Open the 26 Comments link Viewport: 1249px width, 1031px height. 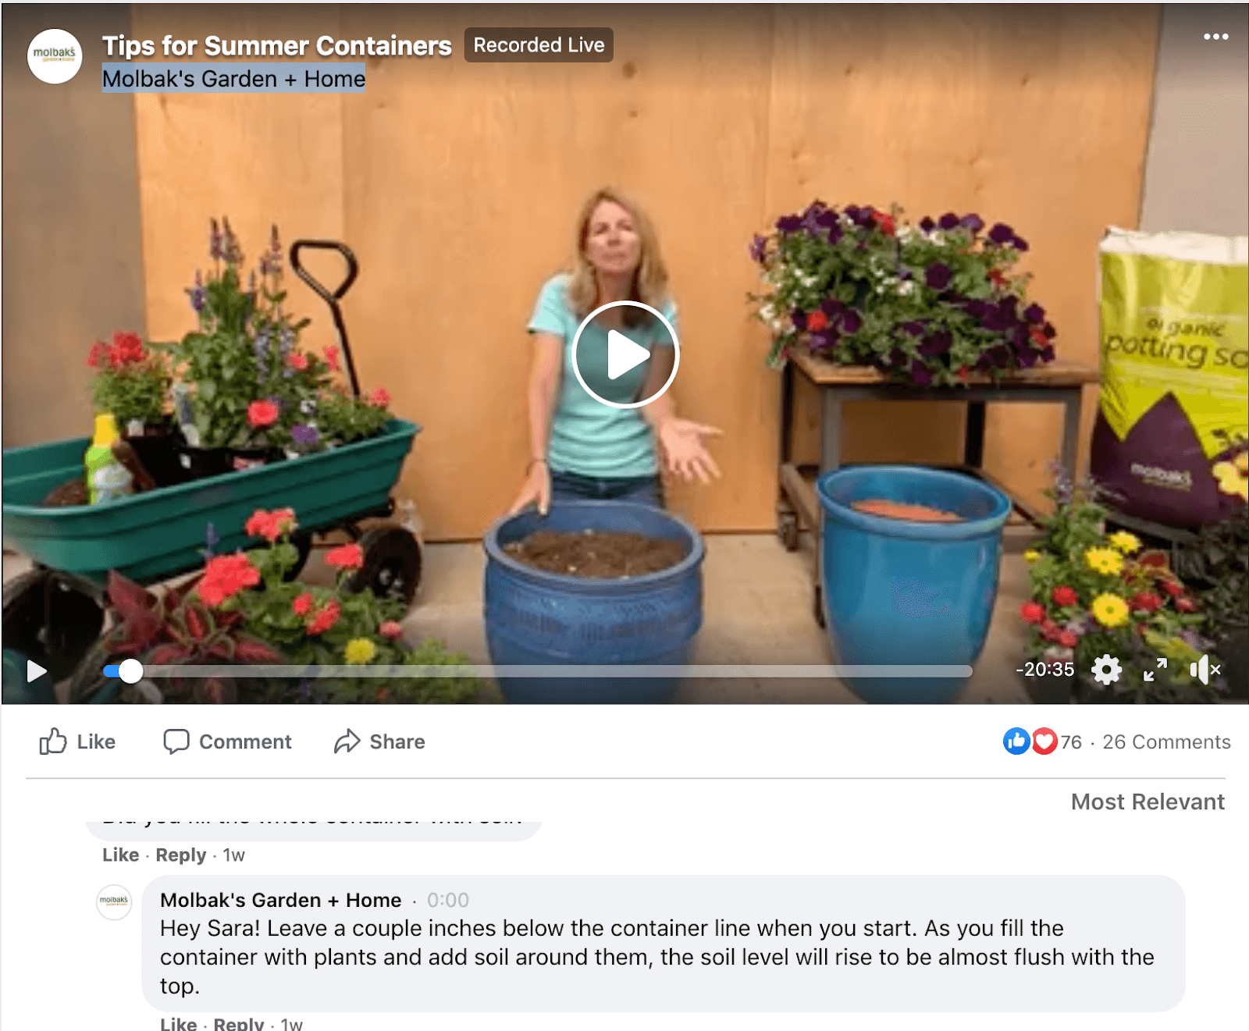tap(1166, 742)
